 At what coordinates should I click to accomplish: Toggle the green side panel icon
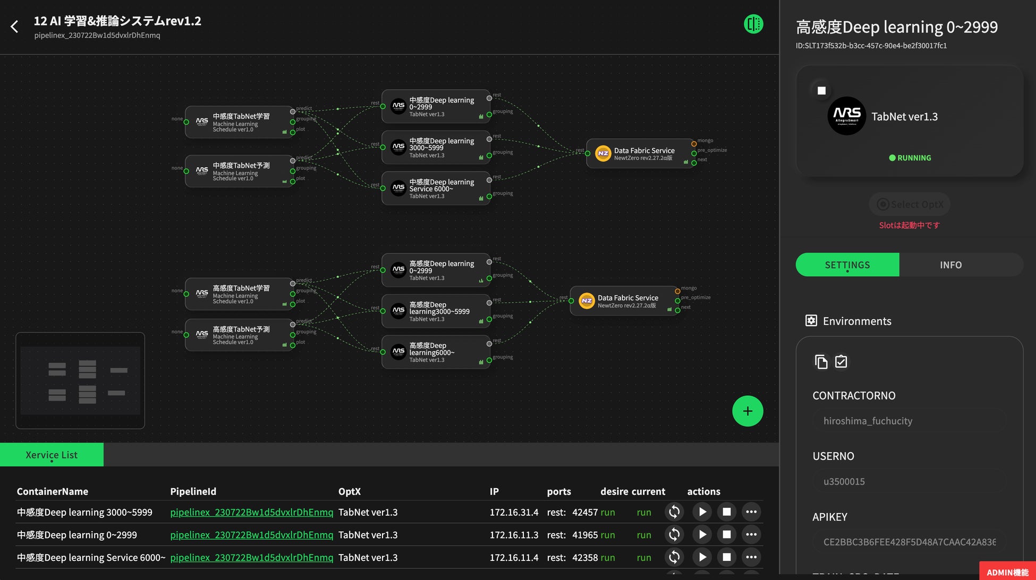point(753,24)
